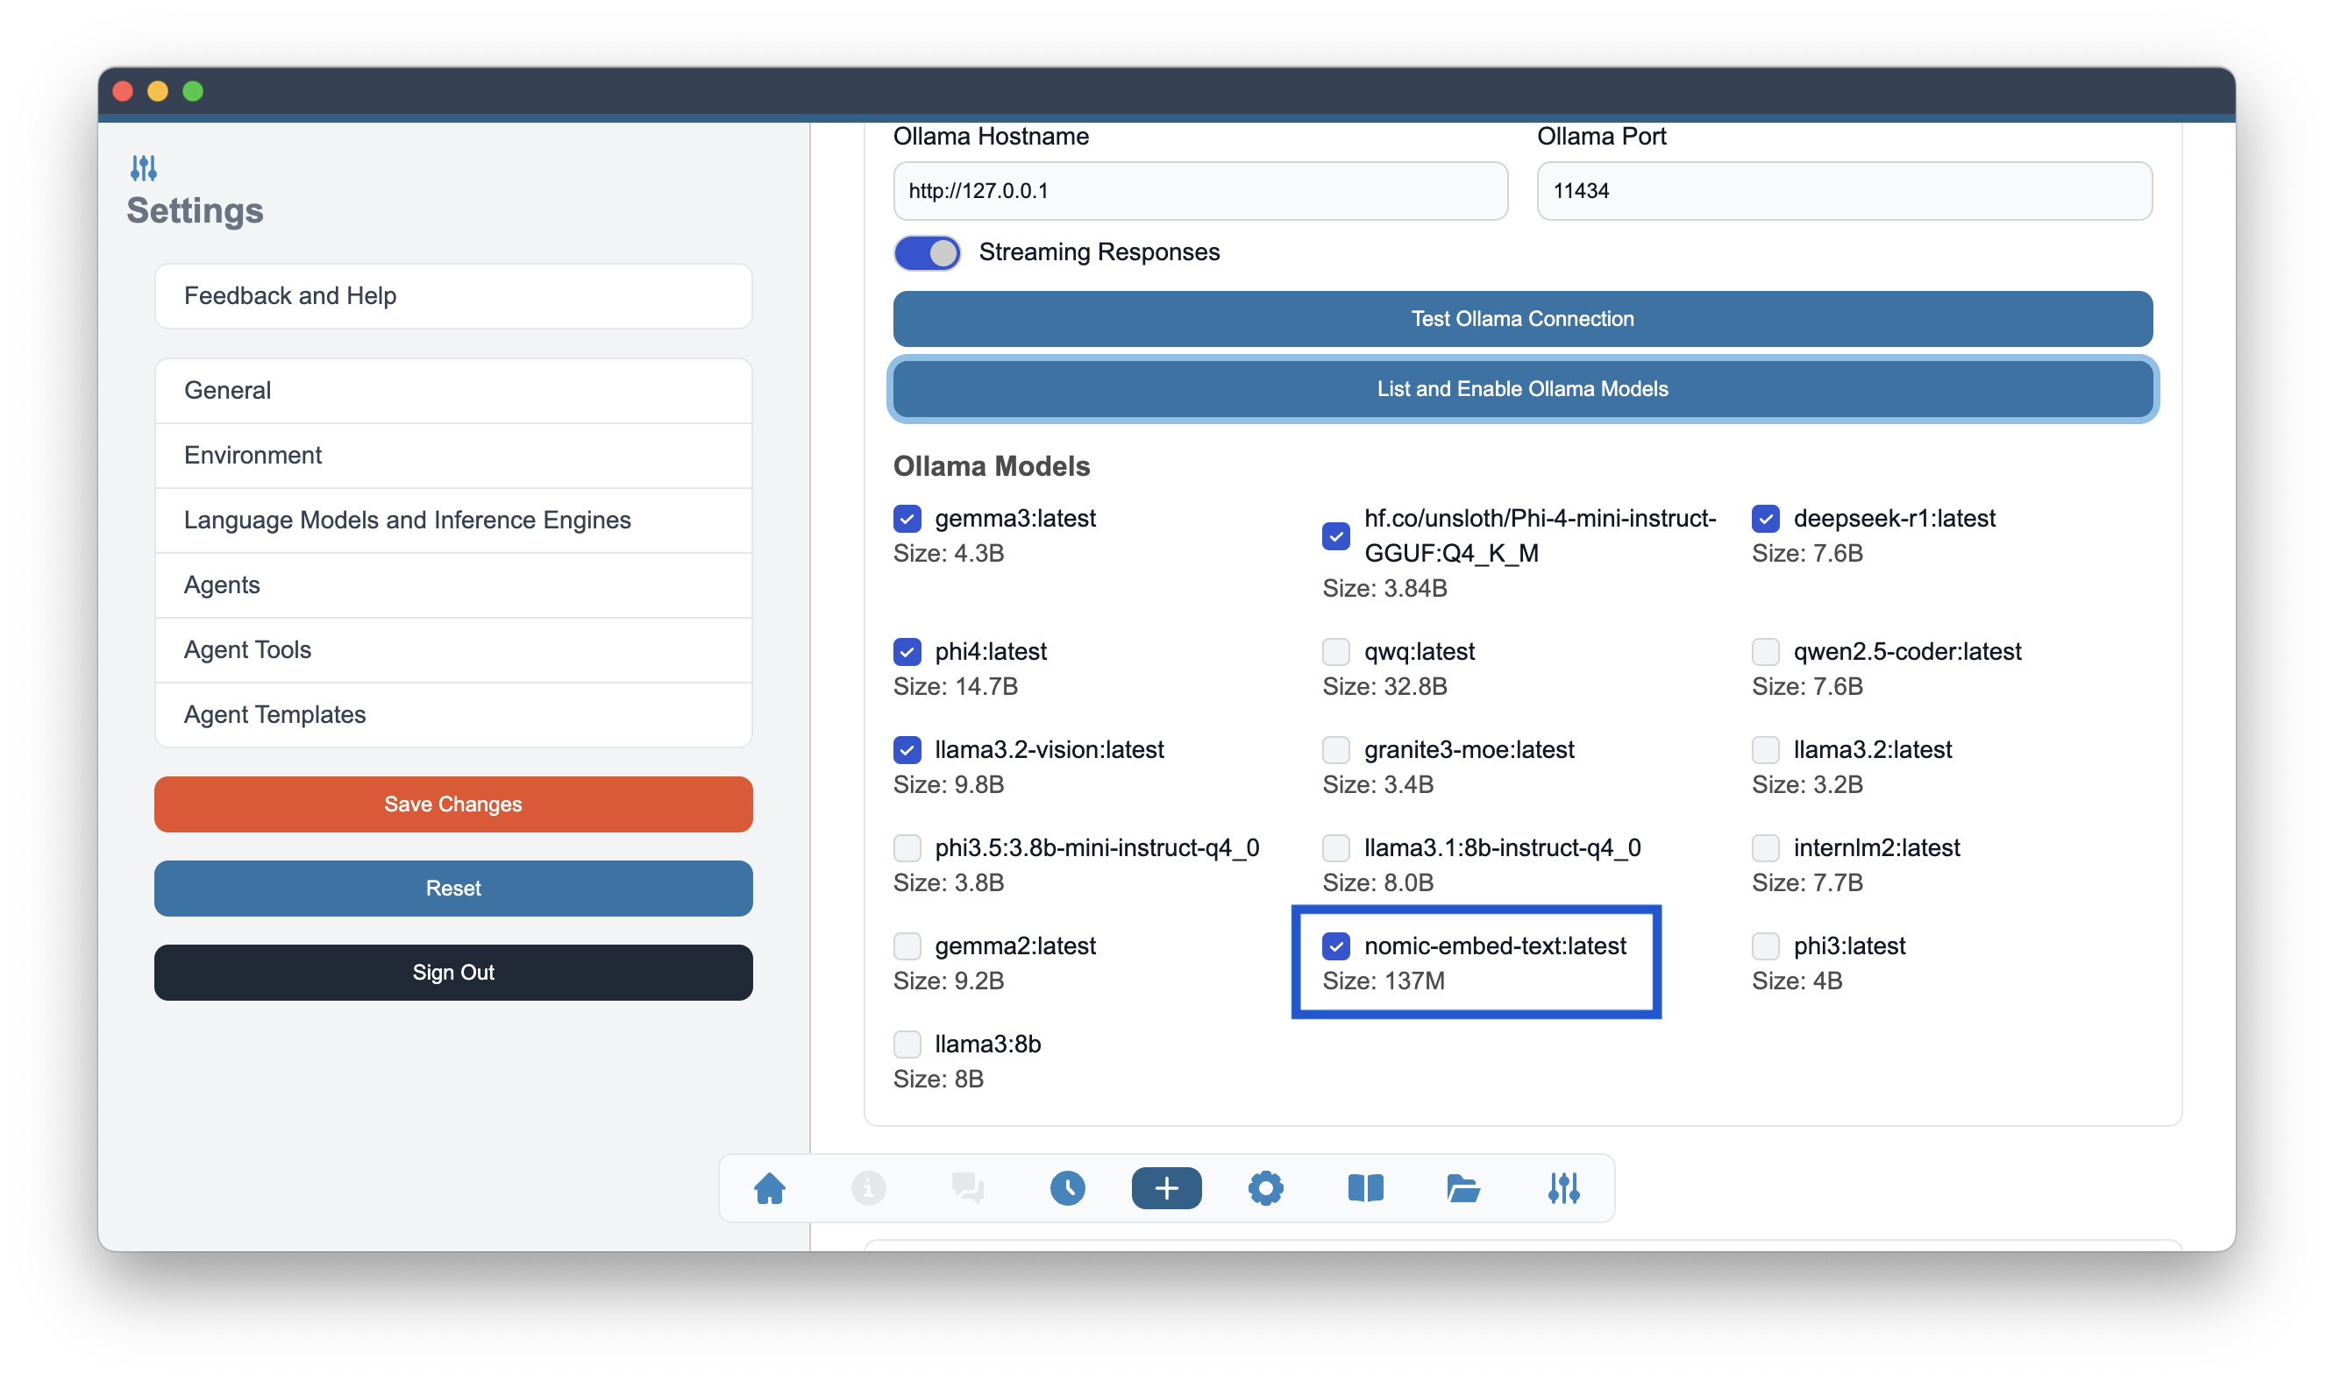2334x1381 pixels.
Task: Open Agent Tools settings section
Action: point(453,649)
